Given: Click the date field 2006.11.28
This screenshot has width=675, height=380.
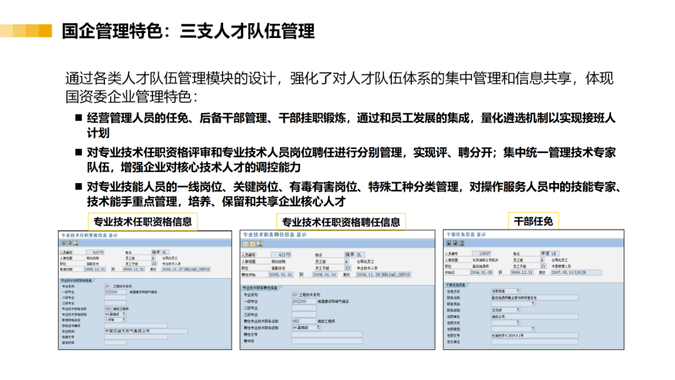Looking at the screenshot, I should pos(368,274).
